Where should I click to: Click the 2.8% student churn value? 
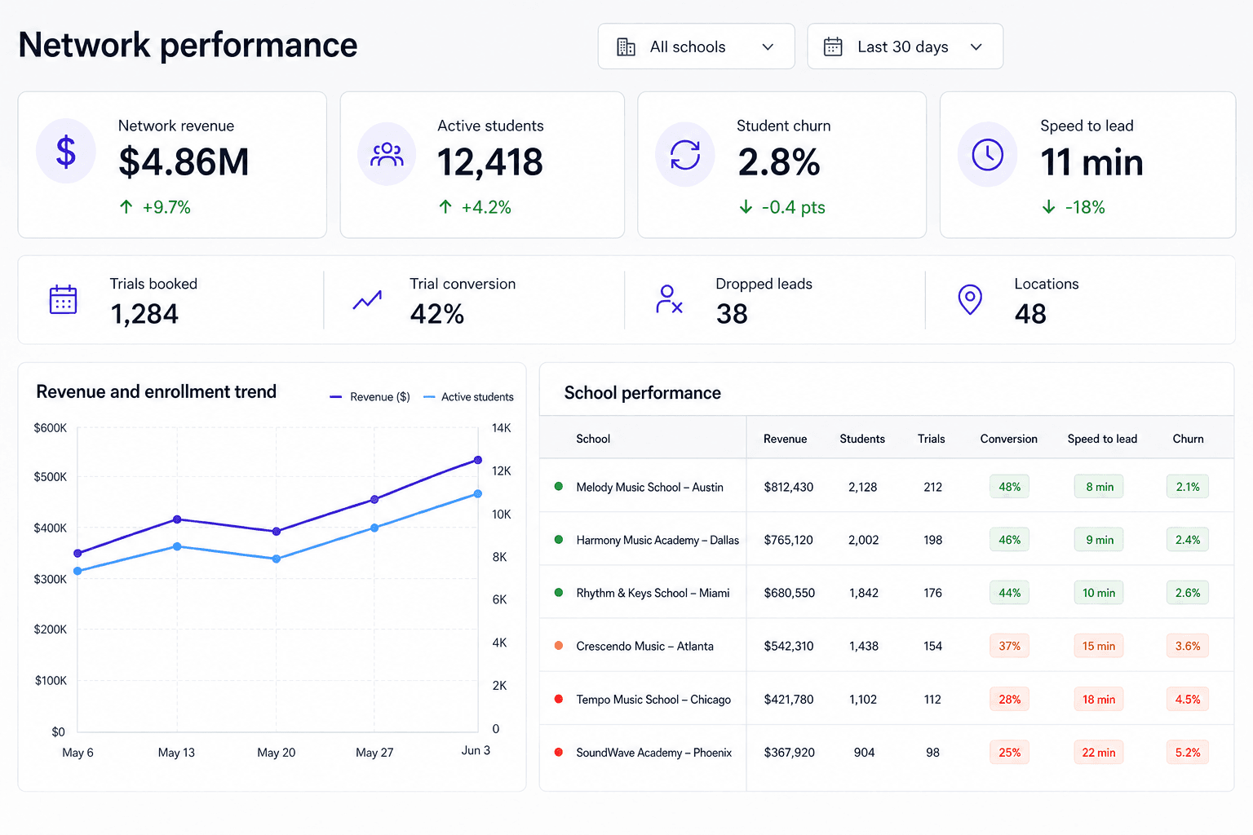(779, 161)
